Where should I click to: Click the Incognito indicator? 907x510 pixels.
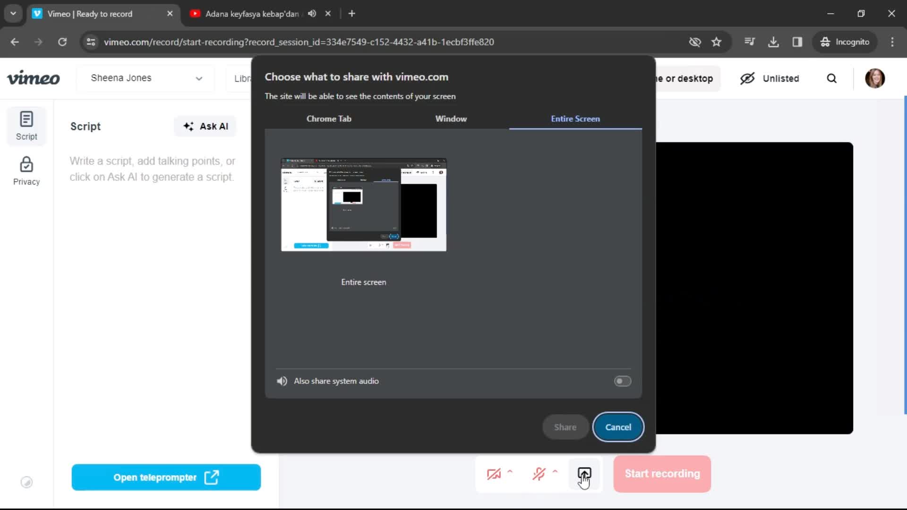point(845,42)
